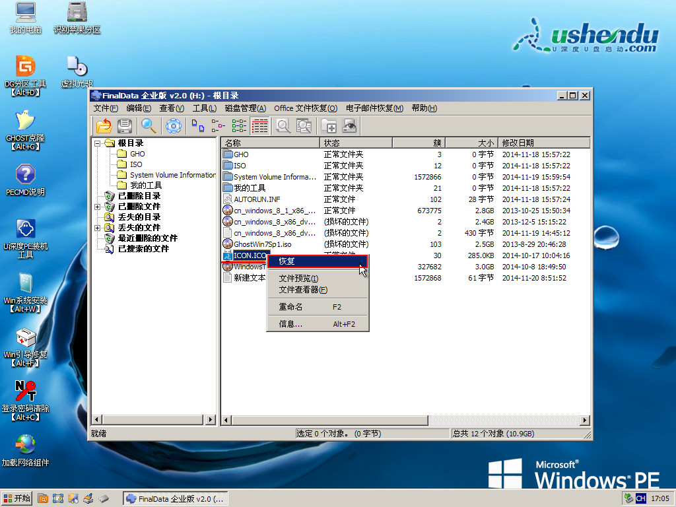
Task: Select the details view toolbar icon
Action: coord(259,126)
